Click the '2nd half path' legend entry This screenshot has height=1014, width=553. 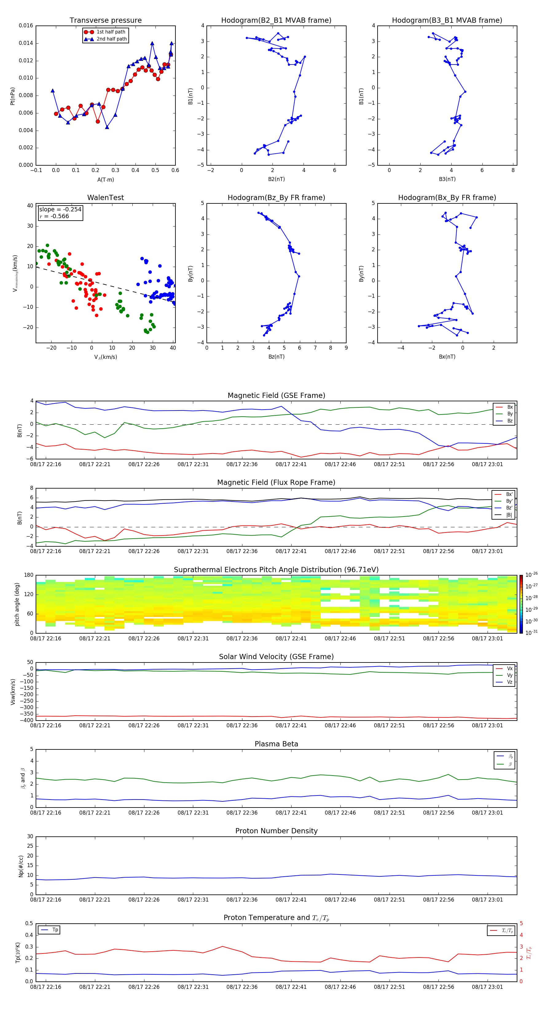[105, 39]
